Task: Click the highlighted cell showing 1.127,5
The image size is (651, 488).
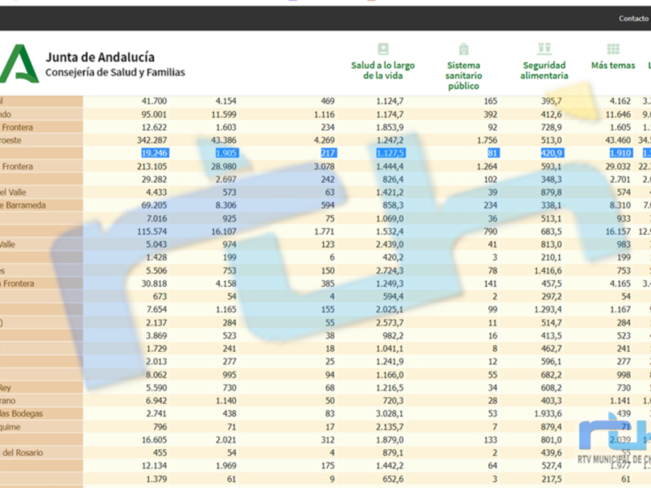Action: pyautogui.click(x=390, y=153)
